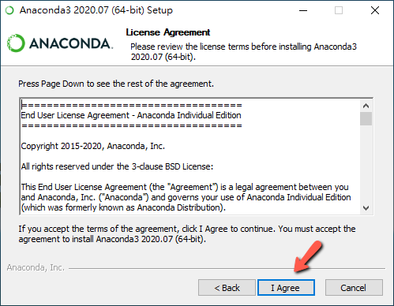Image resolution: width=394 pixels, height=306 pixels.
Task: Click the End User License Agreement heading text
Action: point(131,115)
